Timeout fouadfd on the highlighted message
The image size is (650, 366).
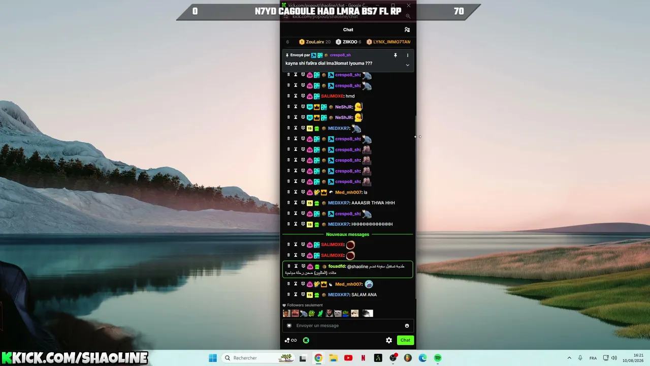pos(296,266)
